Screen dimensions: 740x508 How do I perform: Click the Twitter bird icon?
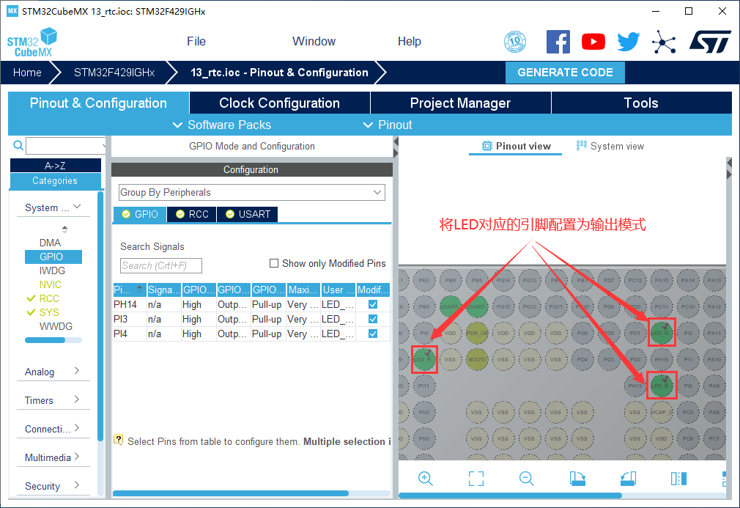tap(628, 42)
